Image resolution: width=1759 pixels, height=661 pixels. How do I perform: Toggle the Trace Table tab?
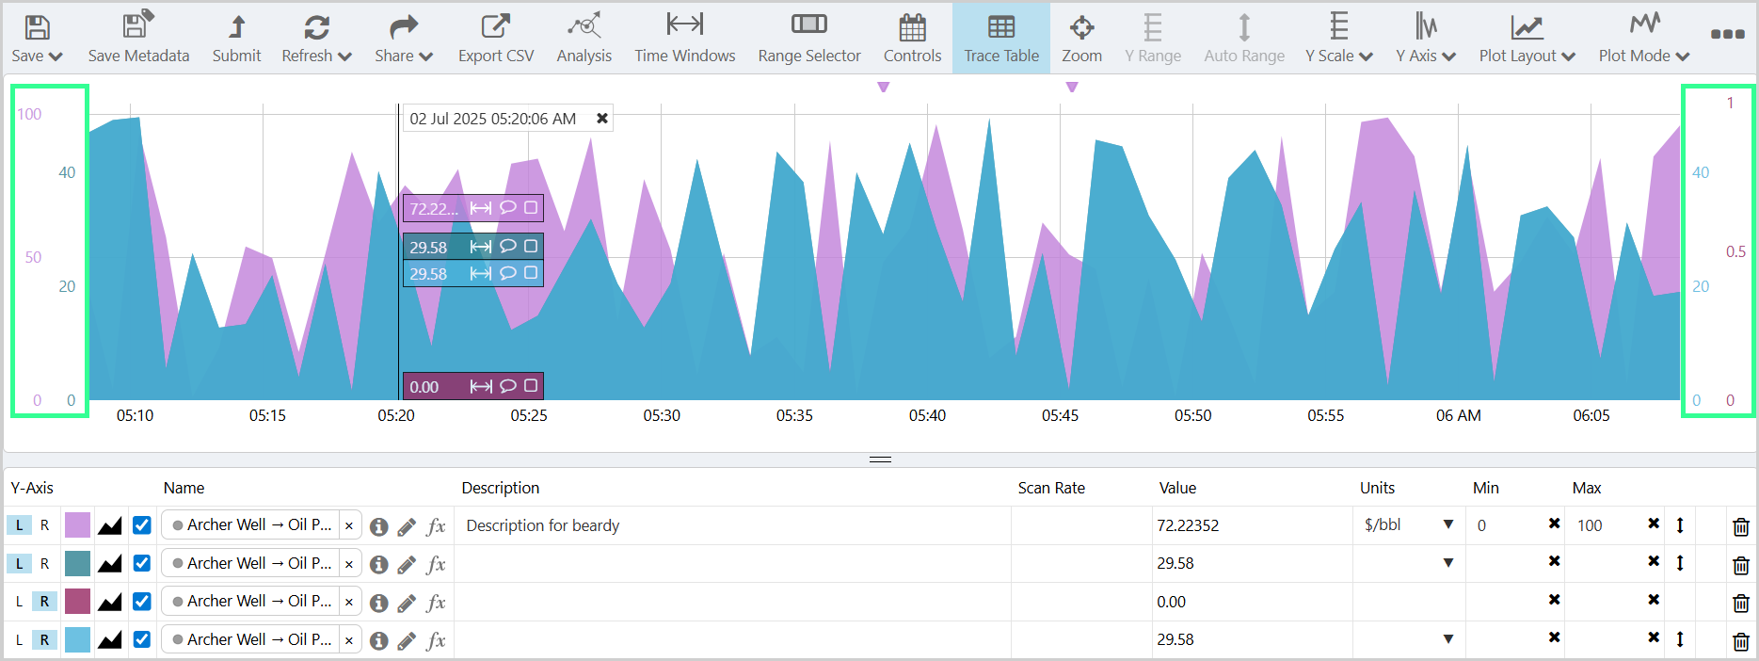tap(1000, 39)
